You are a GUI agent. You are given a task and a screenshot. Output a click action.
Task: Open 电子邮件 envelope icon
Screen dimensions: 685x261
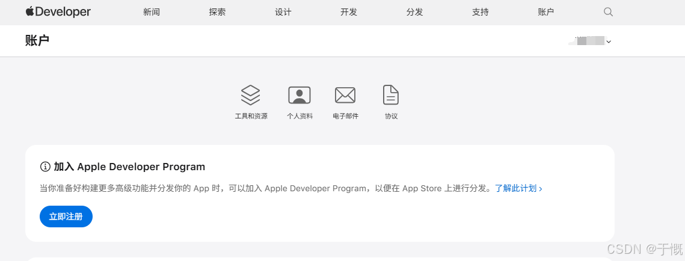(345, 95)
